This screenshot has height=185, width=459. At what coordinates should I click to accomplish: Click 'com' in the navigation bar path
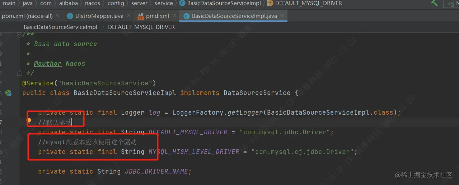coord(46,3)
